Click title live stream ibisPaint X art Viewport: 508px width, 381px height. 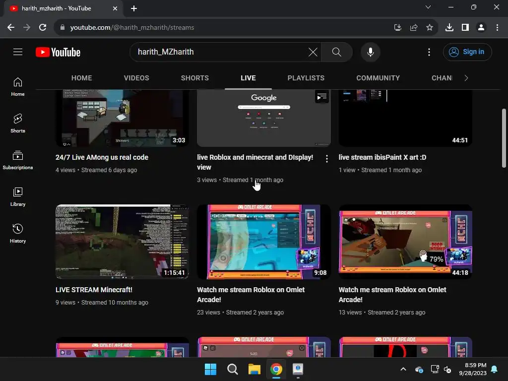[382, 157]
